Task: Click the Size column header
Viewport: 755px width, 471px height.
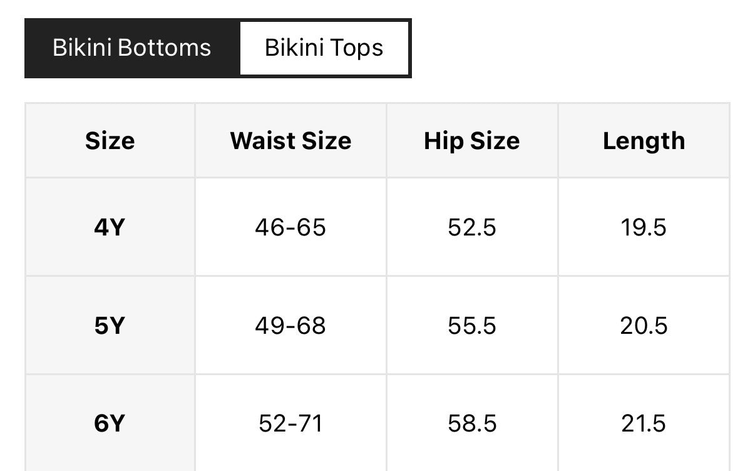Action: (110, 141)
